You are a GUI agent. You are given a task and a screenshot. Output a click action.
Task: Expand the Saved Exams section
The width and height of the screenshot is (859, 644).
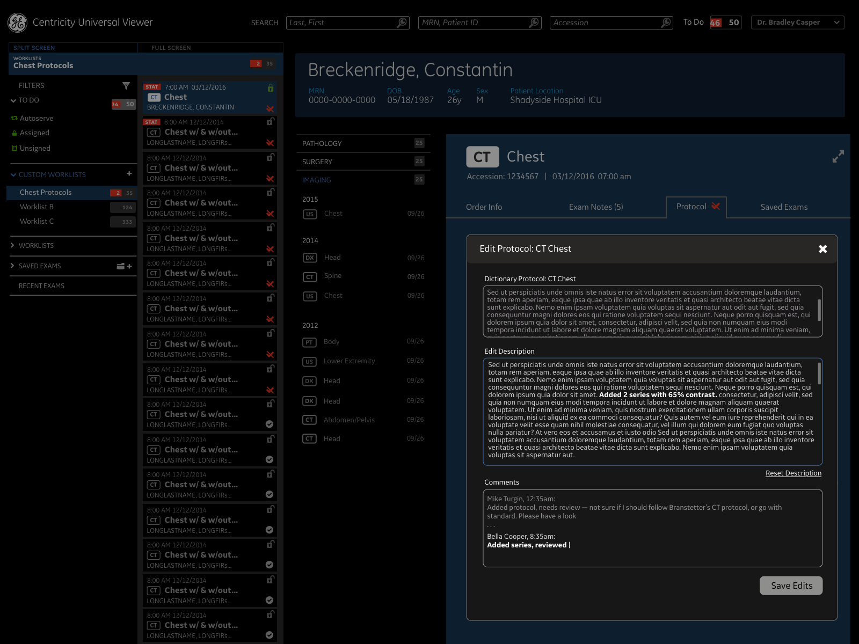point(13,266)
